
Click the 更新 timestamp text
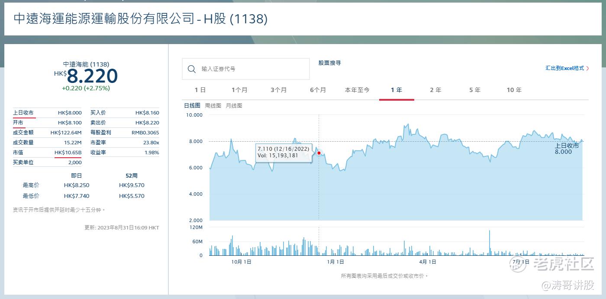click(122, 228)
